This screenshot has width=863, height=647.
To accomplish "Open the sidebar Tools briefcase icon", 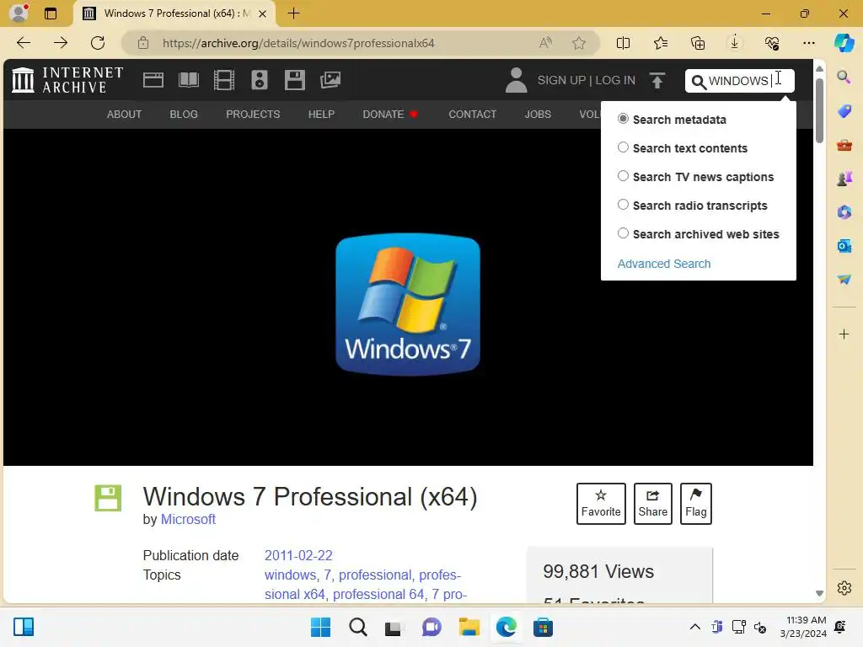I will tap(844, 145).
